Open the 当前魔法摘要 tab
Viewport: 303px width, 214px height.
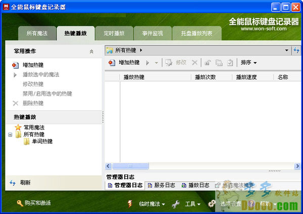pos(234,185)
